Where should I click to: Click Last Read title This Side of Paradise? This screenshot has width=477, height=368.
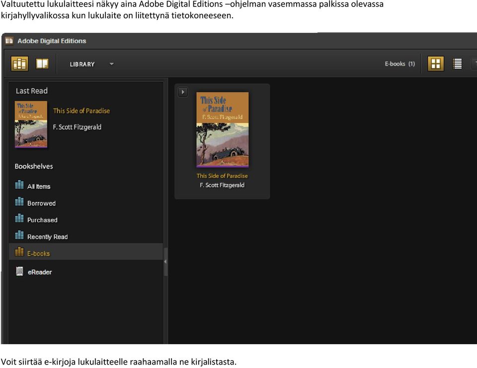tap(81, 111)
